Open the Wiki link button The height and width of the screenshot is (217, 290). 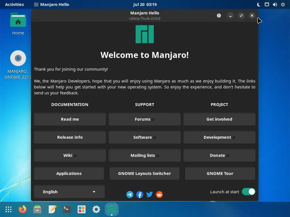(70, 155)
